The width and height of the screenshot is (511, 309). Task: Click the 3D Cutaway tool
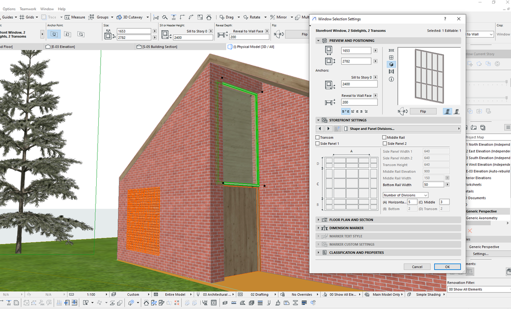click(x=130, y=17)
